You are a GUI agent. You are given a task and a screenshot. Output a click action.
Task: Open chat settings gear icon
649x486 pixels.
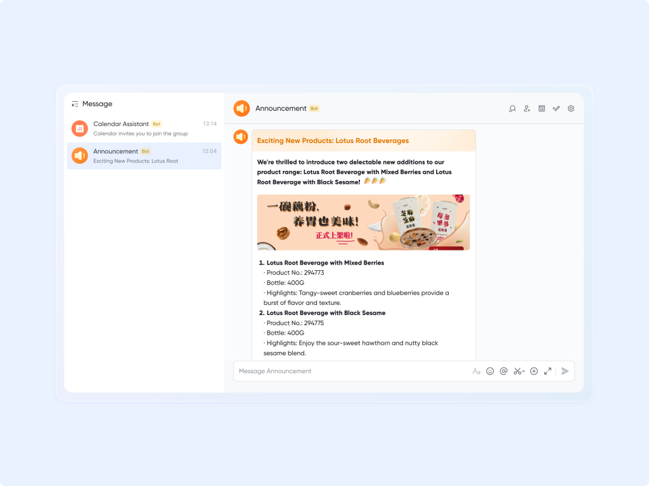(571, 109)
